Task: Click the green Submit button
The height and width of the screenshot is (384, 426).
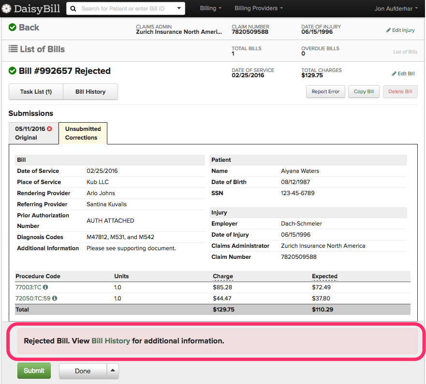Action: [x=34, y=370]
